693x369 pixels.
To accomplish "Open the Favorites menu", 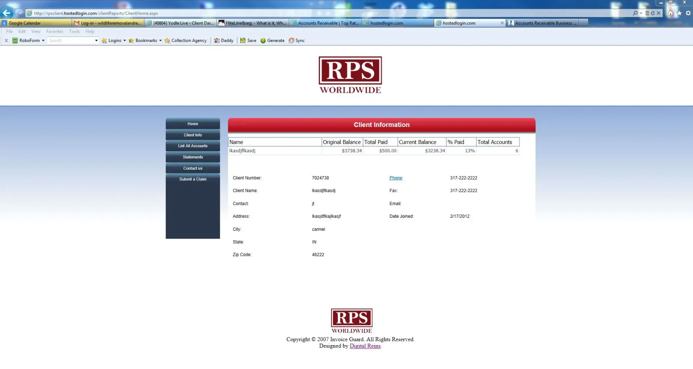I will point(54,32).
